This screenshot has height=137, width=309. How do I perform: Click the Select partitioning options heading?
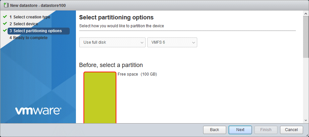tap(116, 17)
